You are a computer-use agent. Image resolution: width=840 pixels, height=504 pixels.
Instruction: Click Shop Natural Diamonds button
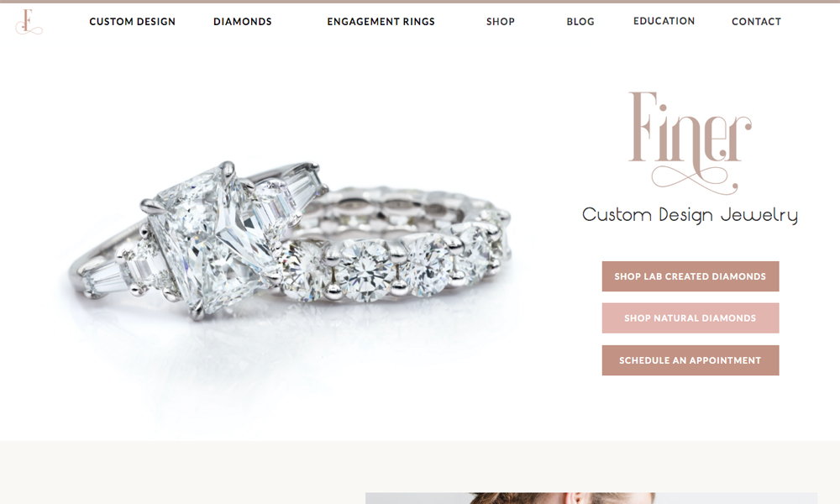(x=690, y=318)
